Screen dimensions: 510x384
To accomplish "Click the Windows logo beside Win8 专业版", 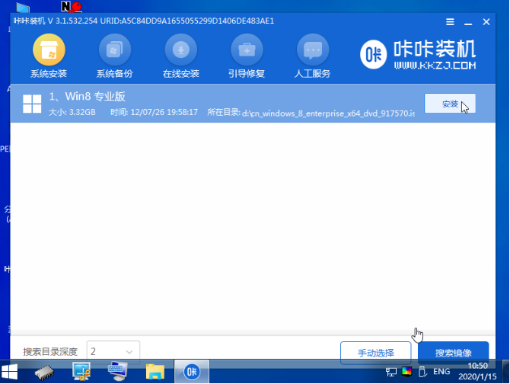I will click(x=32, y=104).
